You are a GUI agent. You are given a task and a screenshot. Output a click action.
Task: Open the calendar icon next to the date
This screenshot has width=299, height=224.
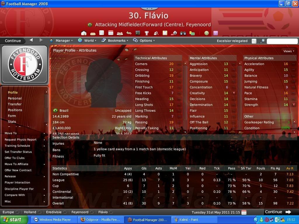click(244, 212)
